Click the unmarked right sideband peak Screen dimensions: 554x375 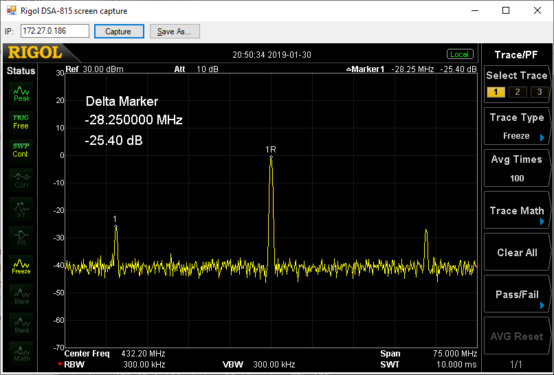[426, 230]
